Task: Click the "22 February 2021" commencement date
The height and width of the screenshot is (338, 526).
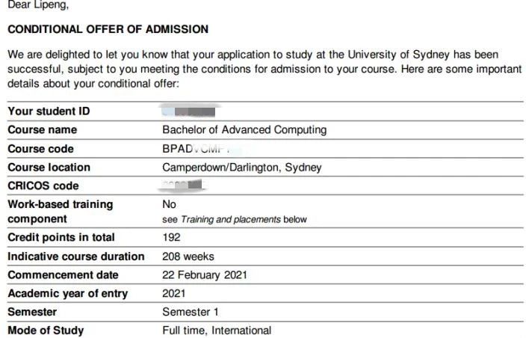Action: click(x=205, y=275)
